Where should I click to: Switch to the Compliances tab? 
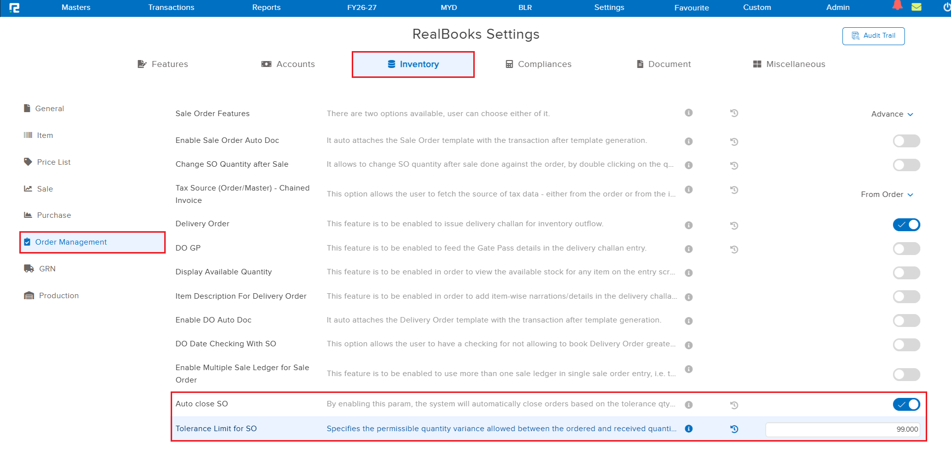pos(538,64)
